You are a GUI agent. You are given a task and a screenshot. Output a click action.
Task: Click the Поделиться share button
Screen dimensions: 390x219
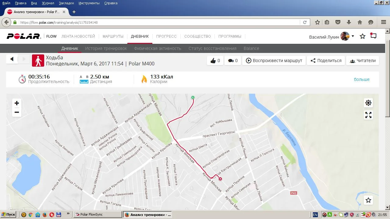click(326, 61)
